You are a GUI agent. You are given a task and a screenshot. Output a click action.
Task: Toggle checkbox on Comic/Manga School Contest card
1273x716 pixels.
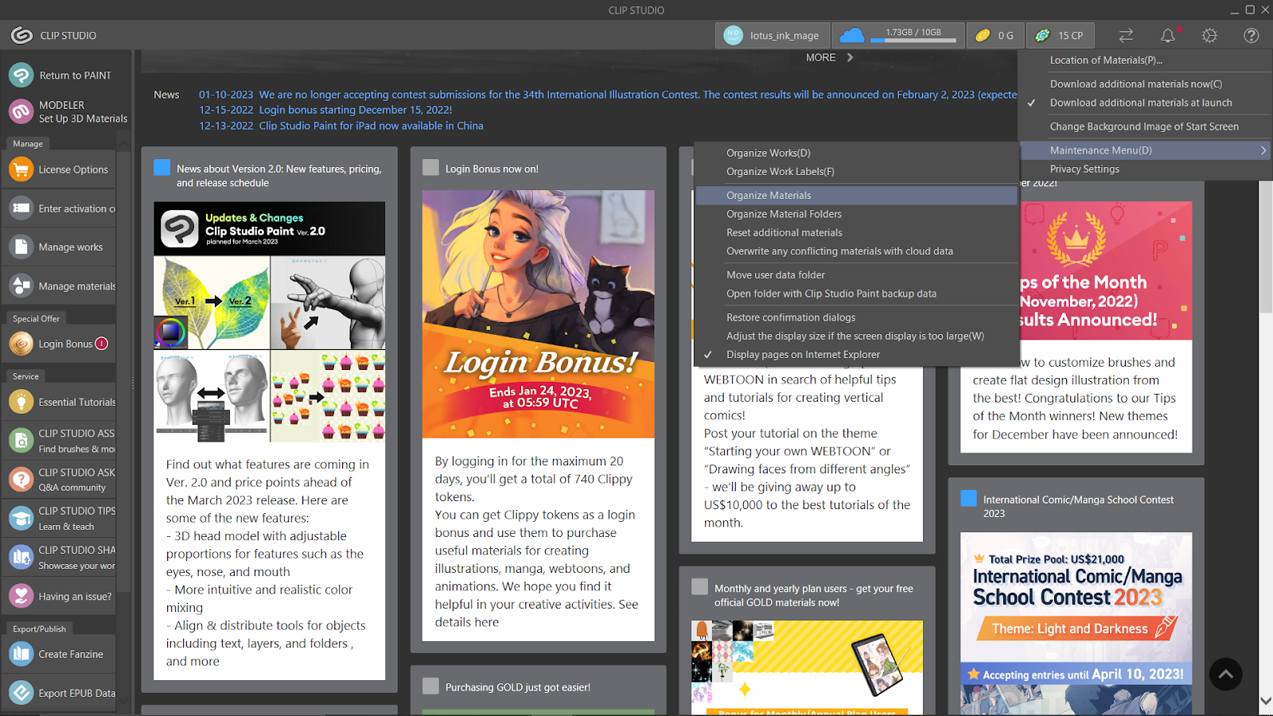968,498
